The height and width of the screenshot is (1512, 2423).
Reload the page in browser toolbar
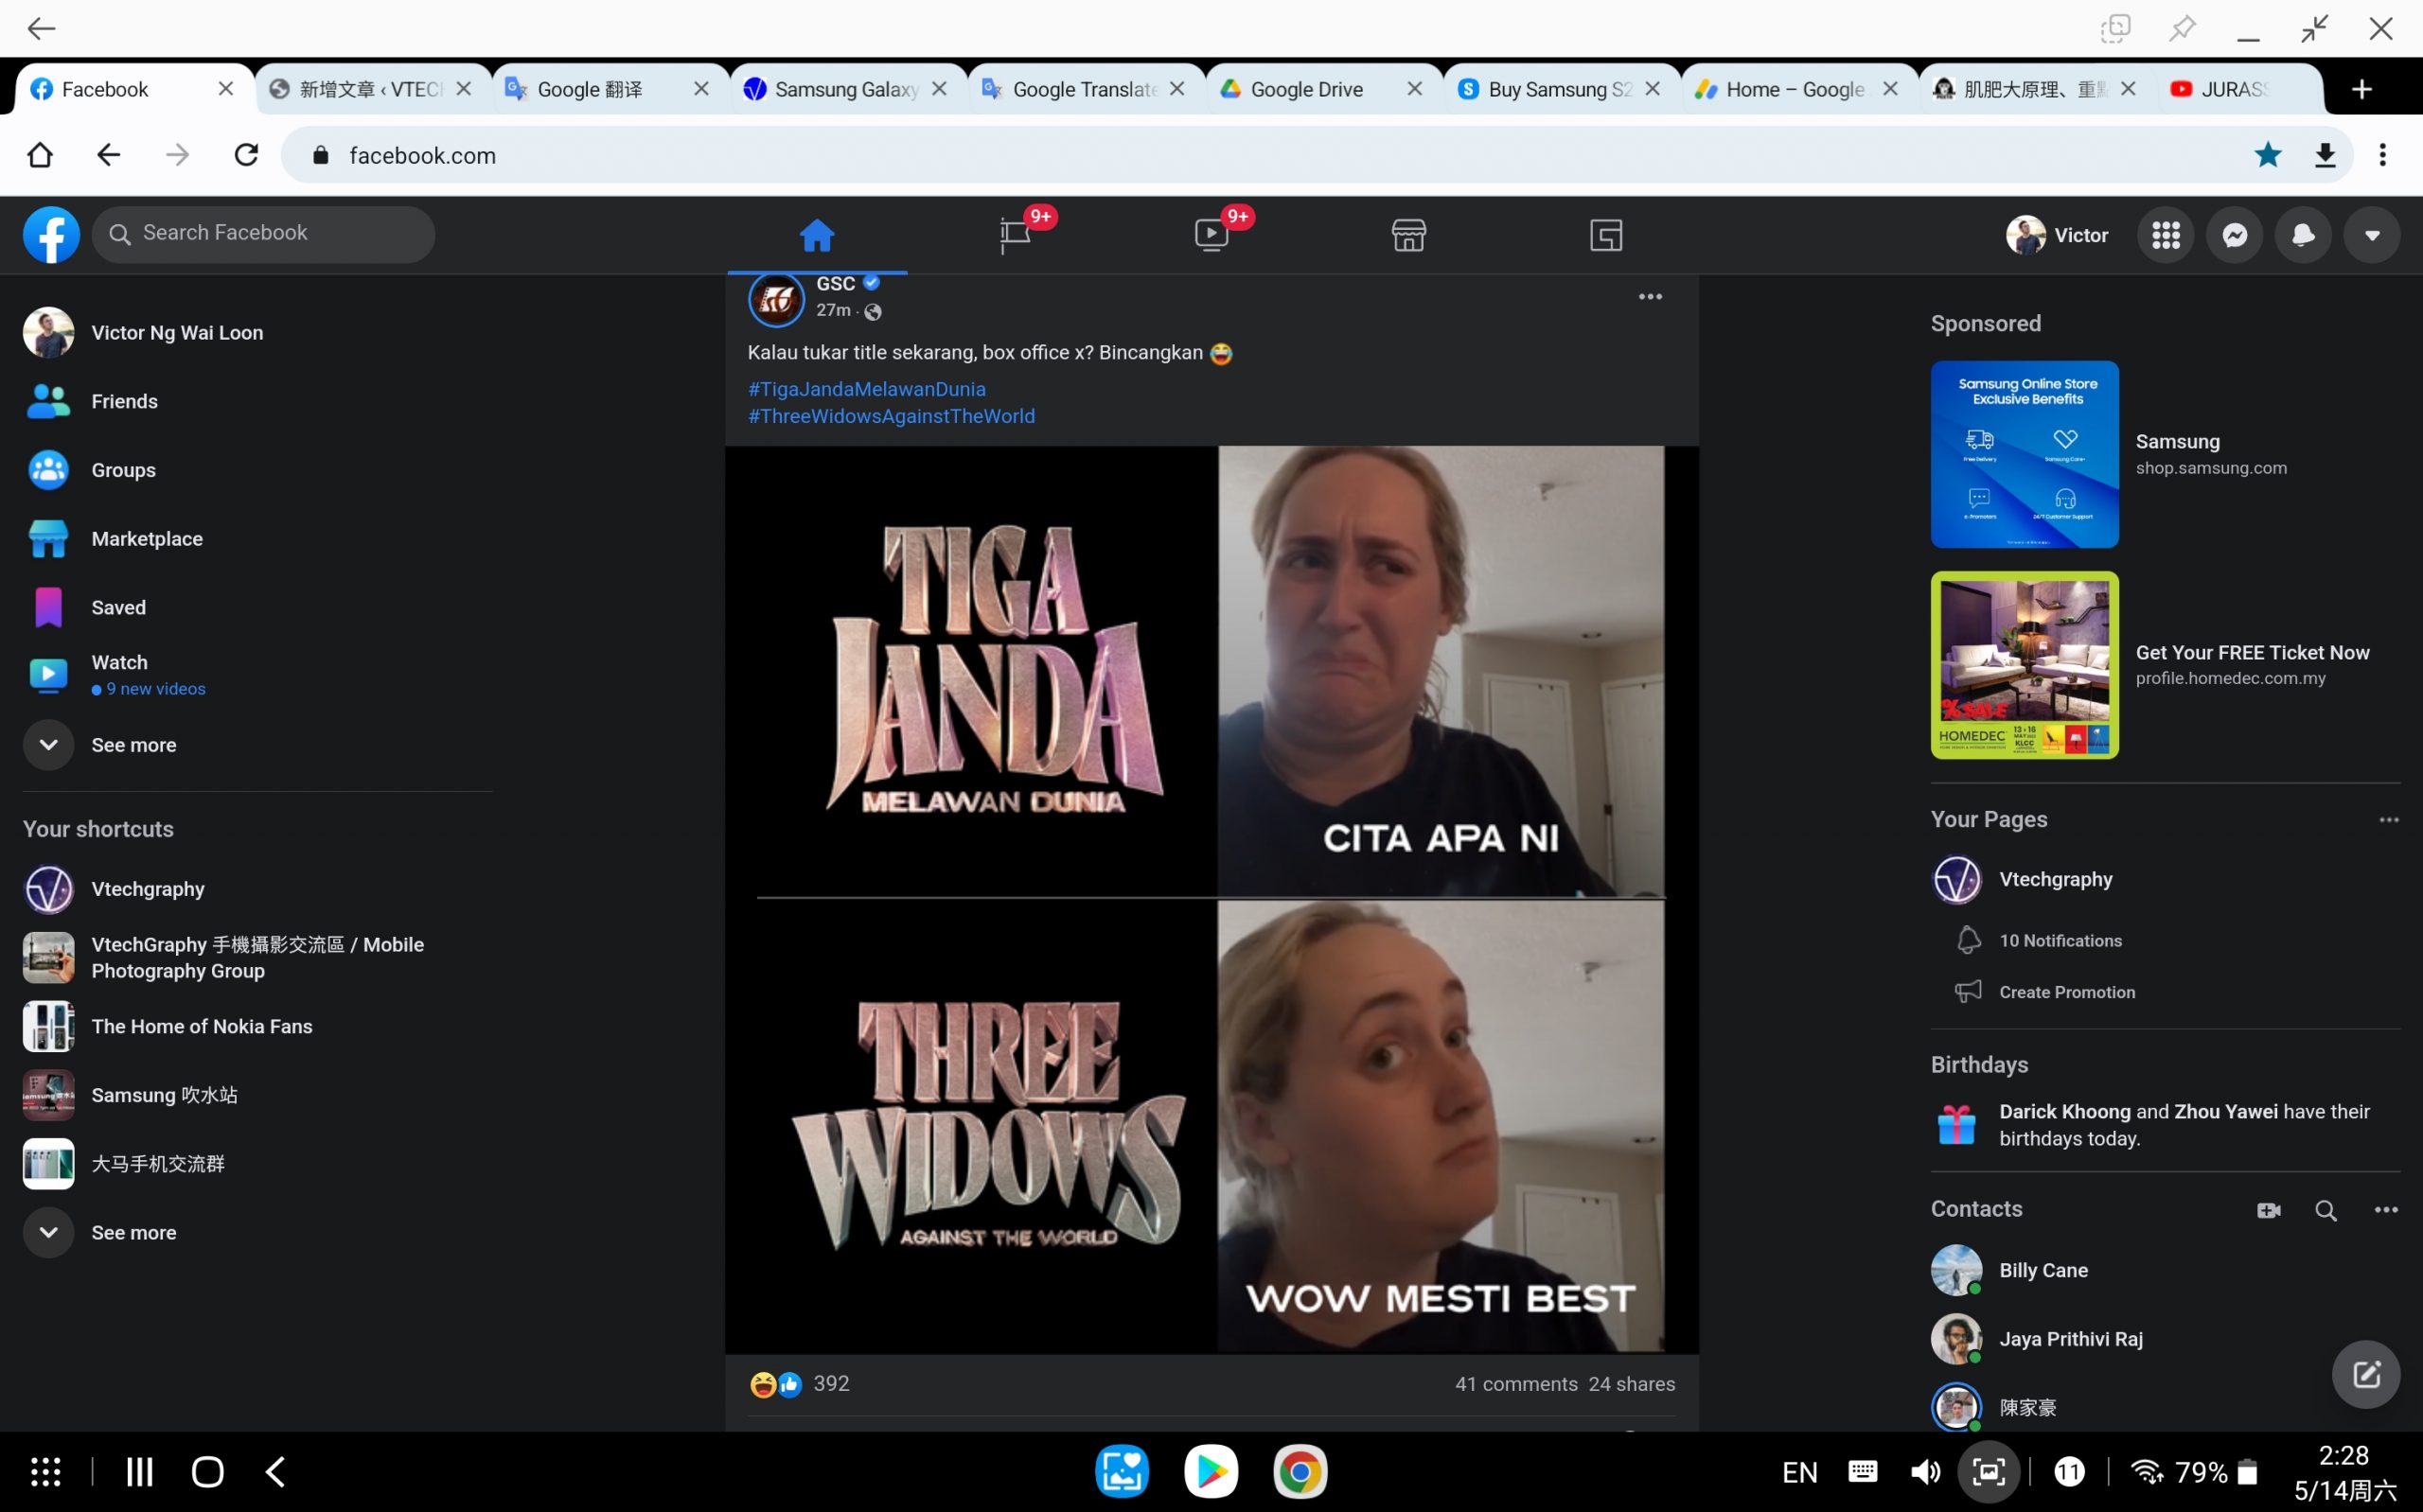(x=246, y=155)
